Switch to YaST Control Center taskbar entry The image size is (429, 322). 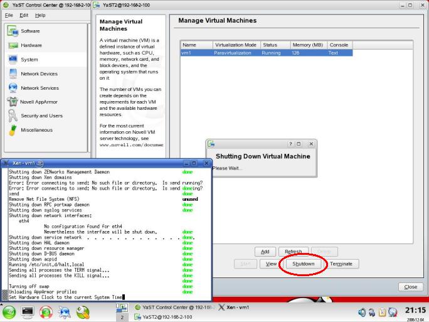174,308
